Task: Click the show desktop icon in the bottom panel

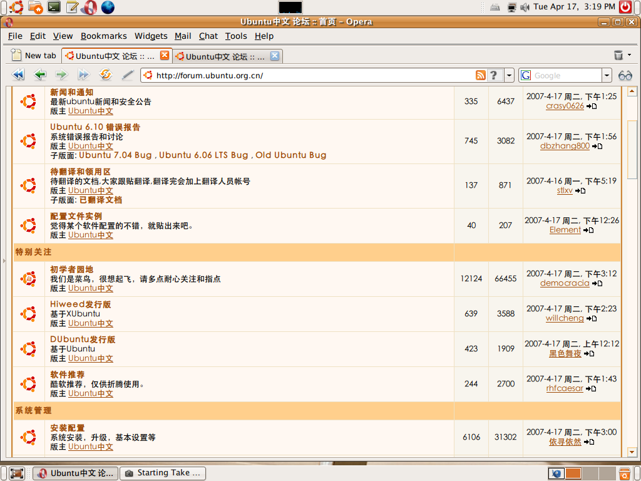Action: point(17,473)
